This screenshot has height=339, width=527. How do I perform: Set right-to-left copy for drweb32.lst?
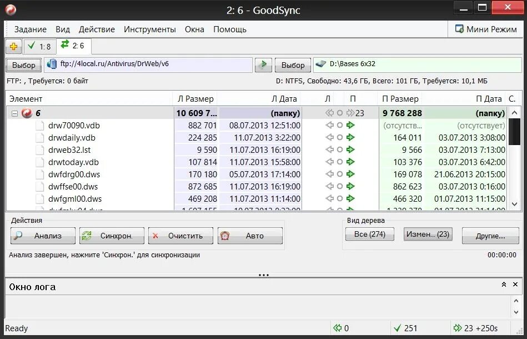tap(330, 149)
